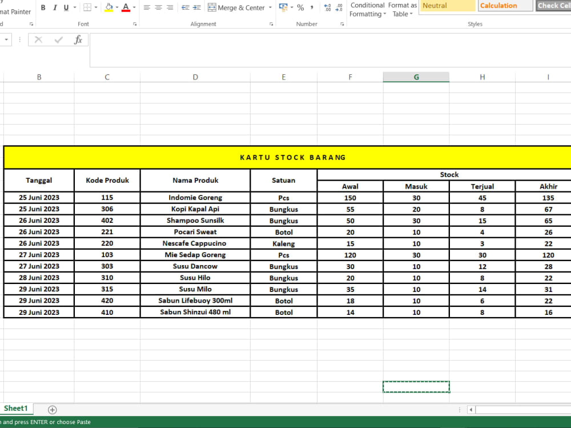
Task: Select the Kaleng unit cell
Action: 283,243
